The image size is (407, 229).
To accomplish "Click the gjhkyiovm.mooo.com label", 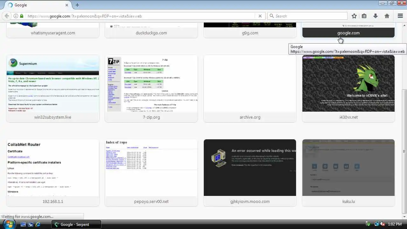I will pos(250,201).
